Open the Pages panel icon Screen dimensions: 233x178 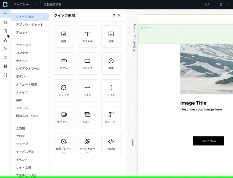pos(5,31)
